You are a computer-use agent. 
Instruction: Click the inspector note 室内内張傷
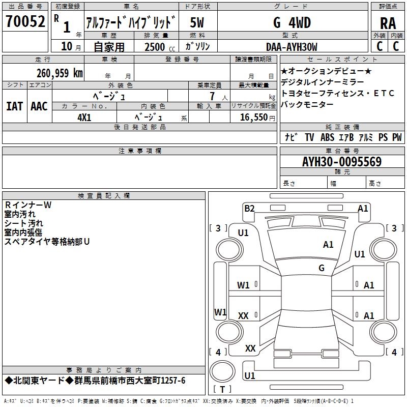(23, 232)
